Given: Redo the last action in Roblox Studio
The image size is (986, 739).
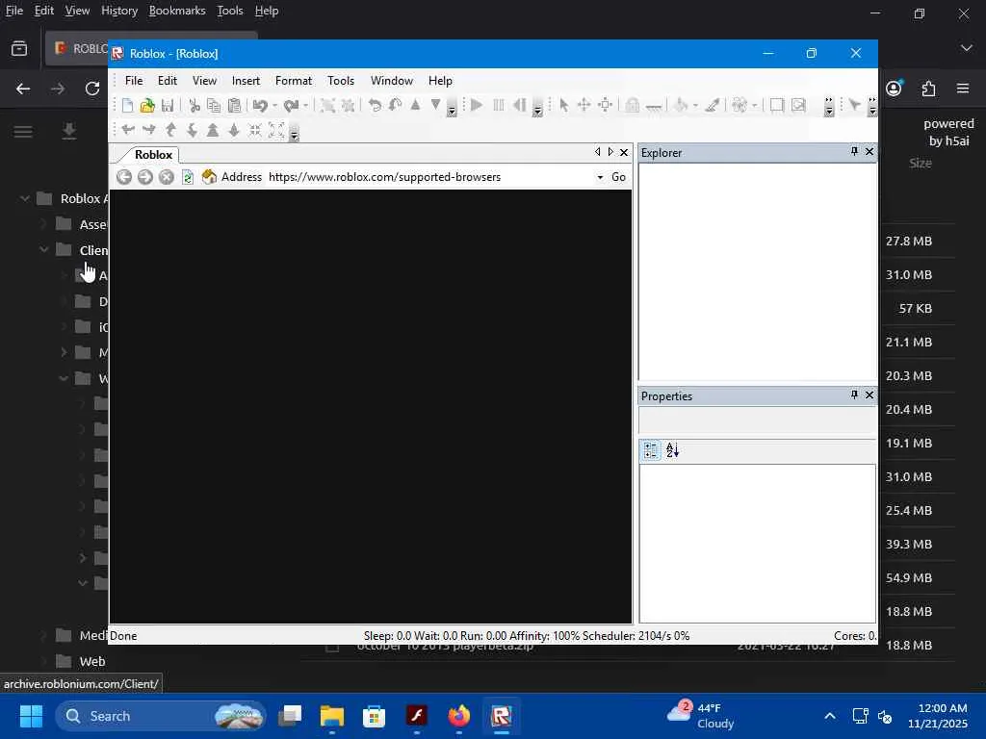Looking at the screenshot, I should [x=291, y=106].
